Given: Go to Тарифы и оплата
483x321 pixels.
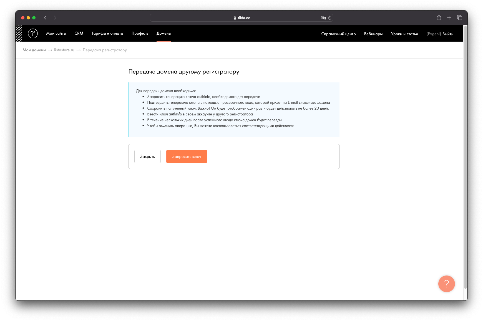Looking at the screenshot, I should click(x=107, y=33).
